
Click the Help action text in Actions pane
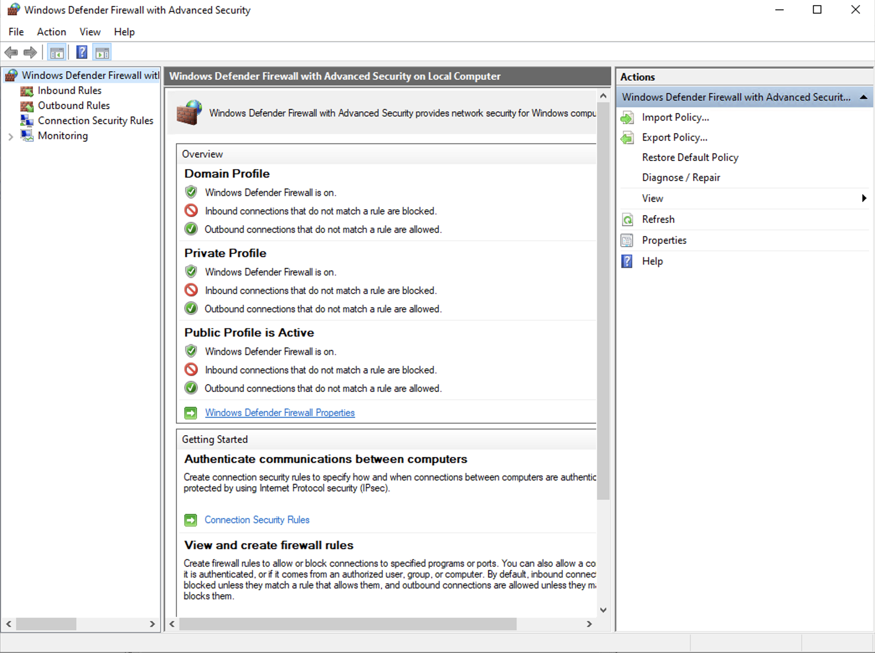652,261
